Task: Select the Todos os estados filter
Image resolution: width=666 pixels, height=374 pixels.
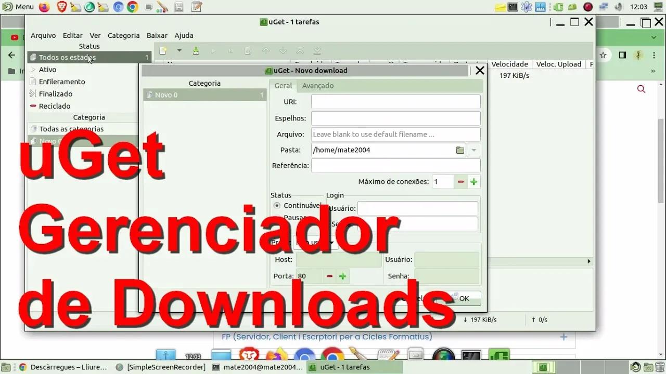Action: 67,57
